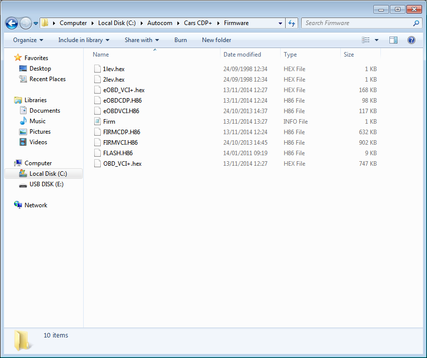
Task: Click the file name FIRMCDP.H86
Action: [x=122, y=132]
